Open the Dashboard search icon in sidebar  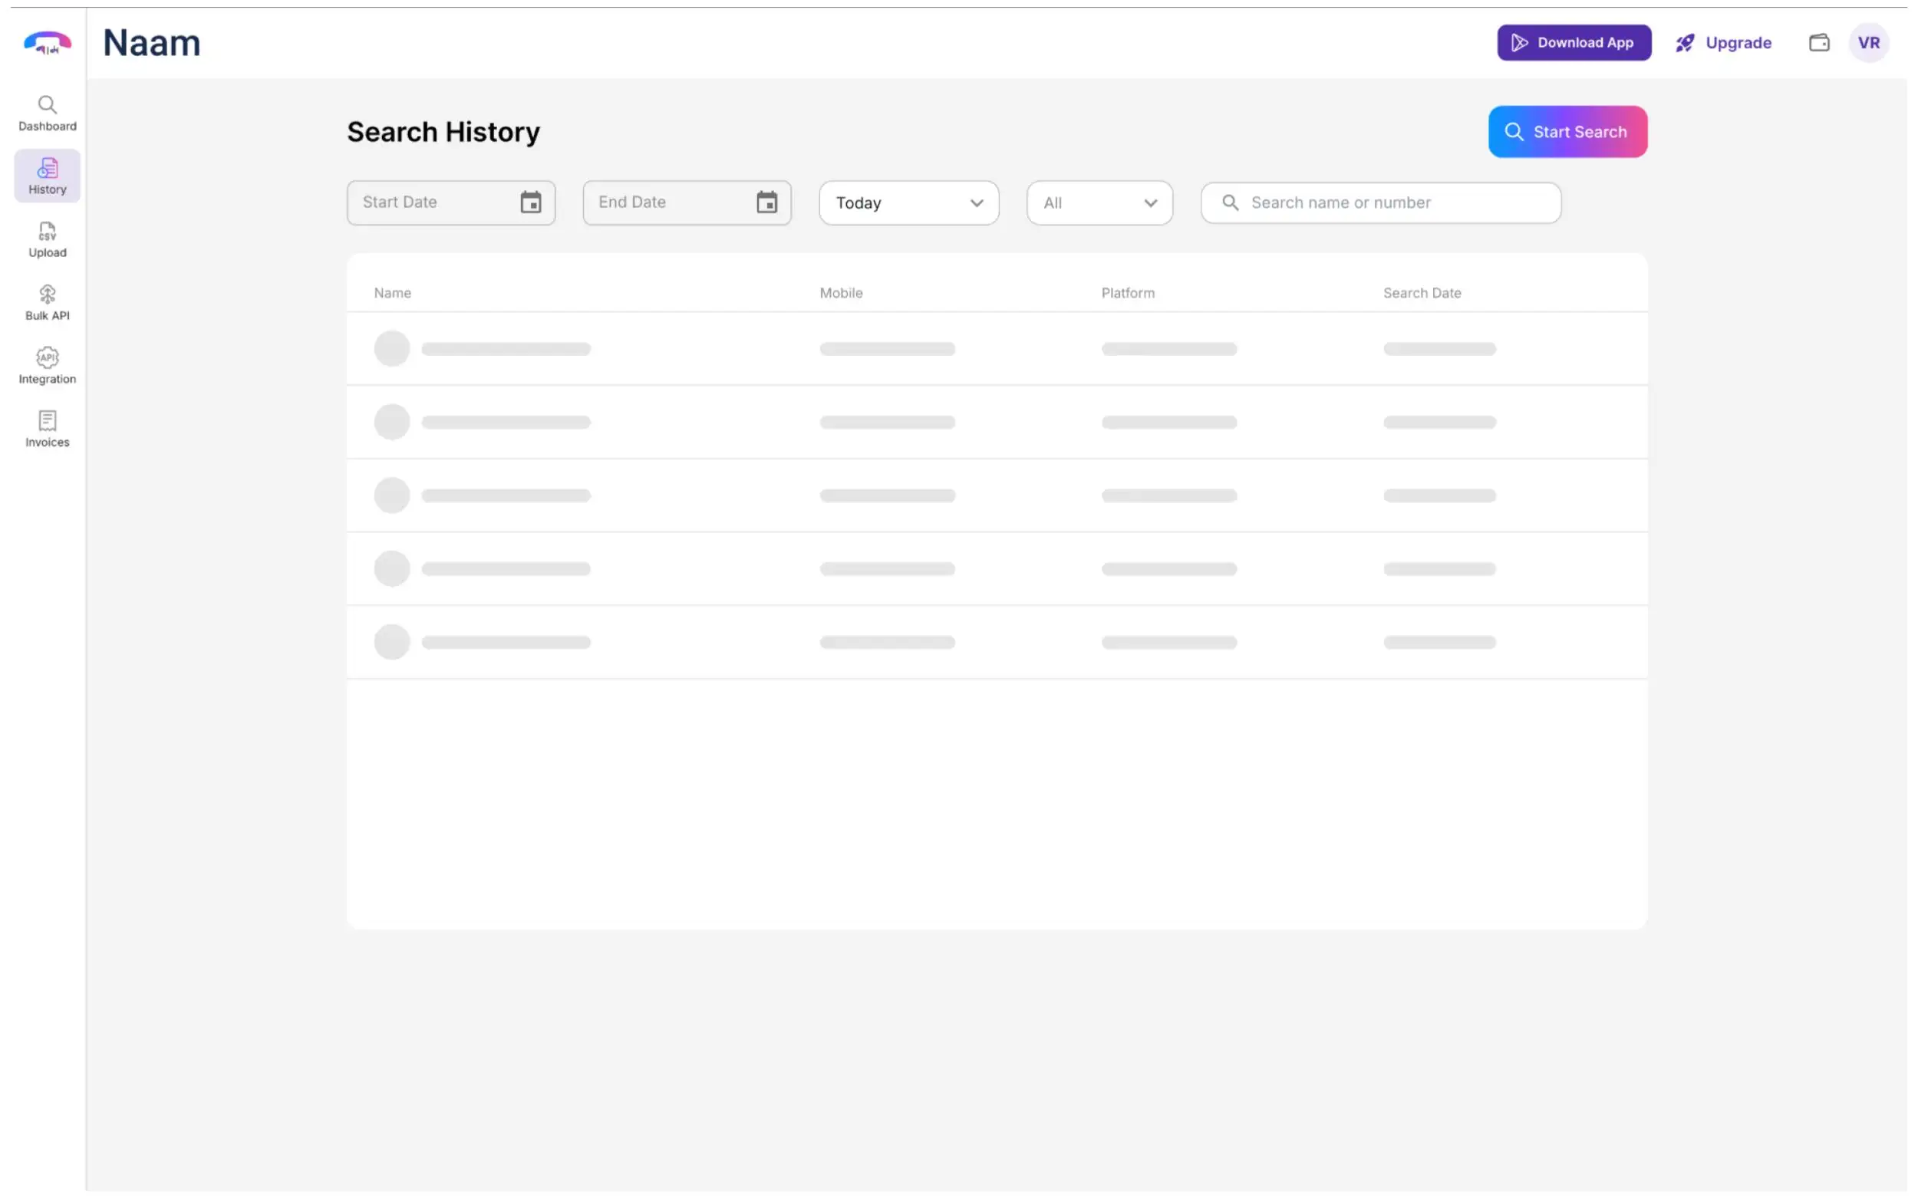pos(47,105)
